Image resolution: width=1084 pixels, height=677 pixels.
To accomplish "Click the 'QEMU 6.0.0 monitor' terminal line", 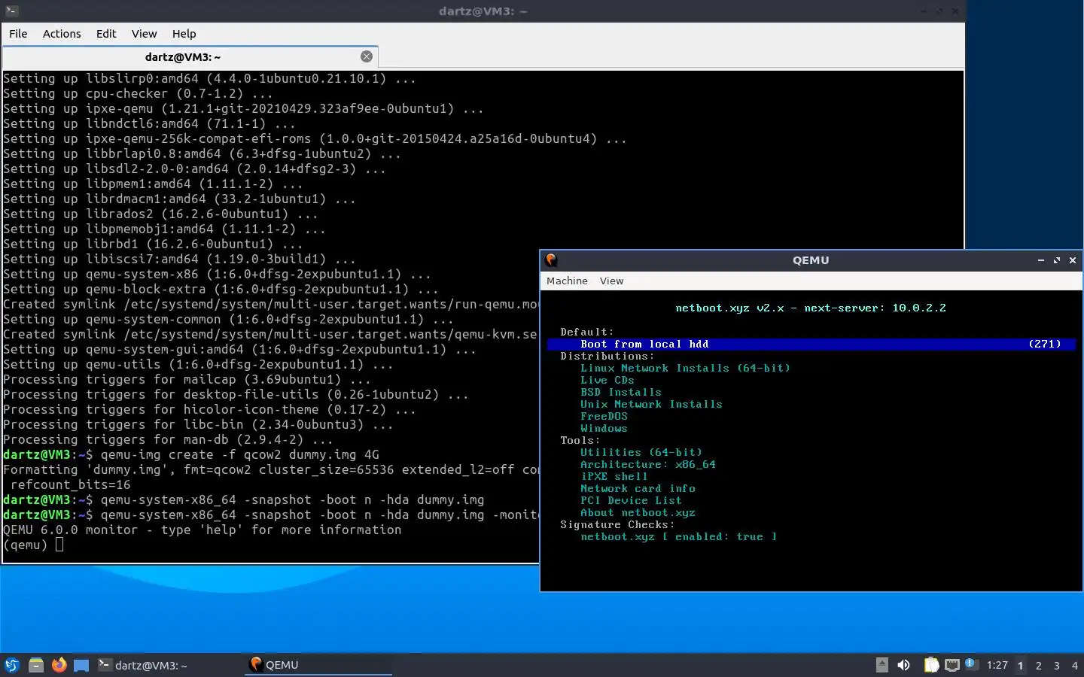I will [202, 530].
